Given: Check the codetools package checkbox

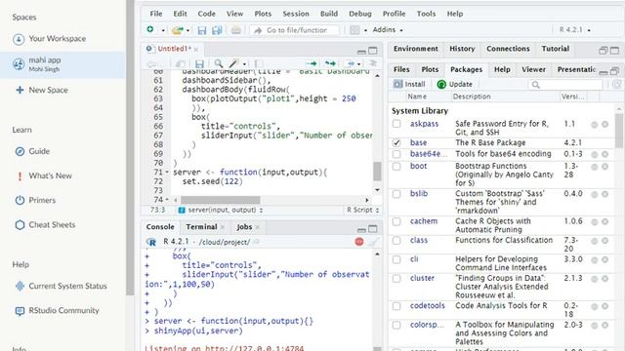Looking at the screenshot, I should 396,306.
